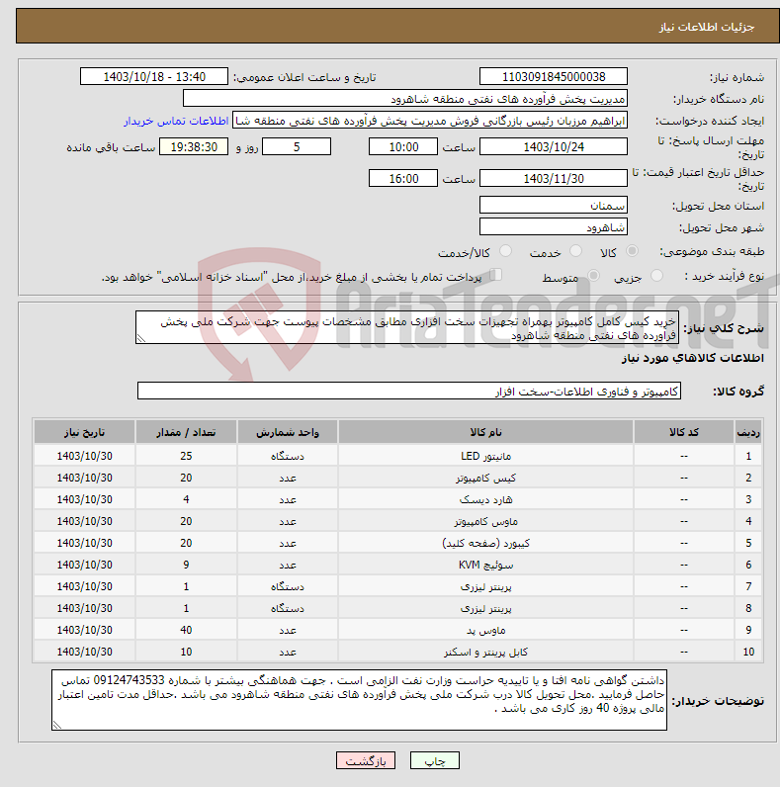Image resolution: width=780 pixels, height=787 pixels.
Task: Click the پرینتر لیزری name in row 8
Action: pos(485,608)
